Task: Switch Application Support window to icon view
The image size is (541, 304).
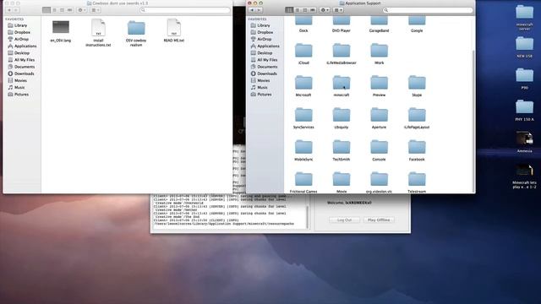Action: 289,10
